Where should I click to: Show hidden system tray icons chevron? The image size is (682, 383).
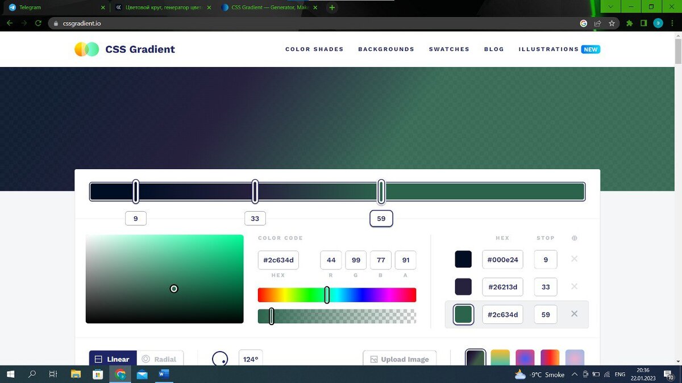point(575,374)
